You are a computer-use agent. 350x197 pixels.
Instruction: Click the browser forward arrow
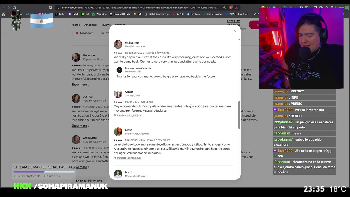pyautogui.click(x=9, y=8)
